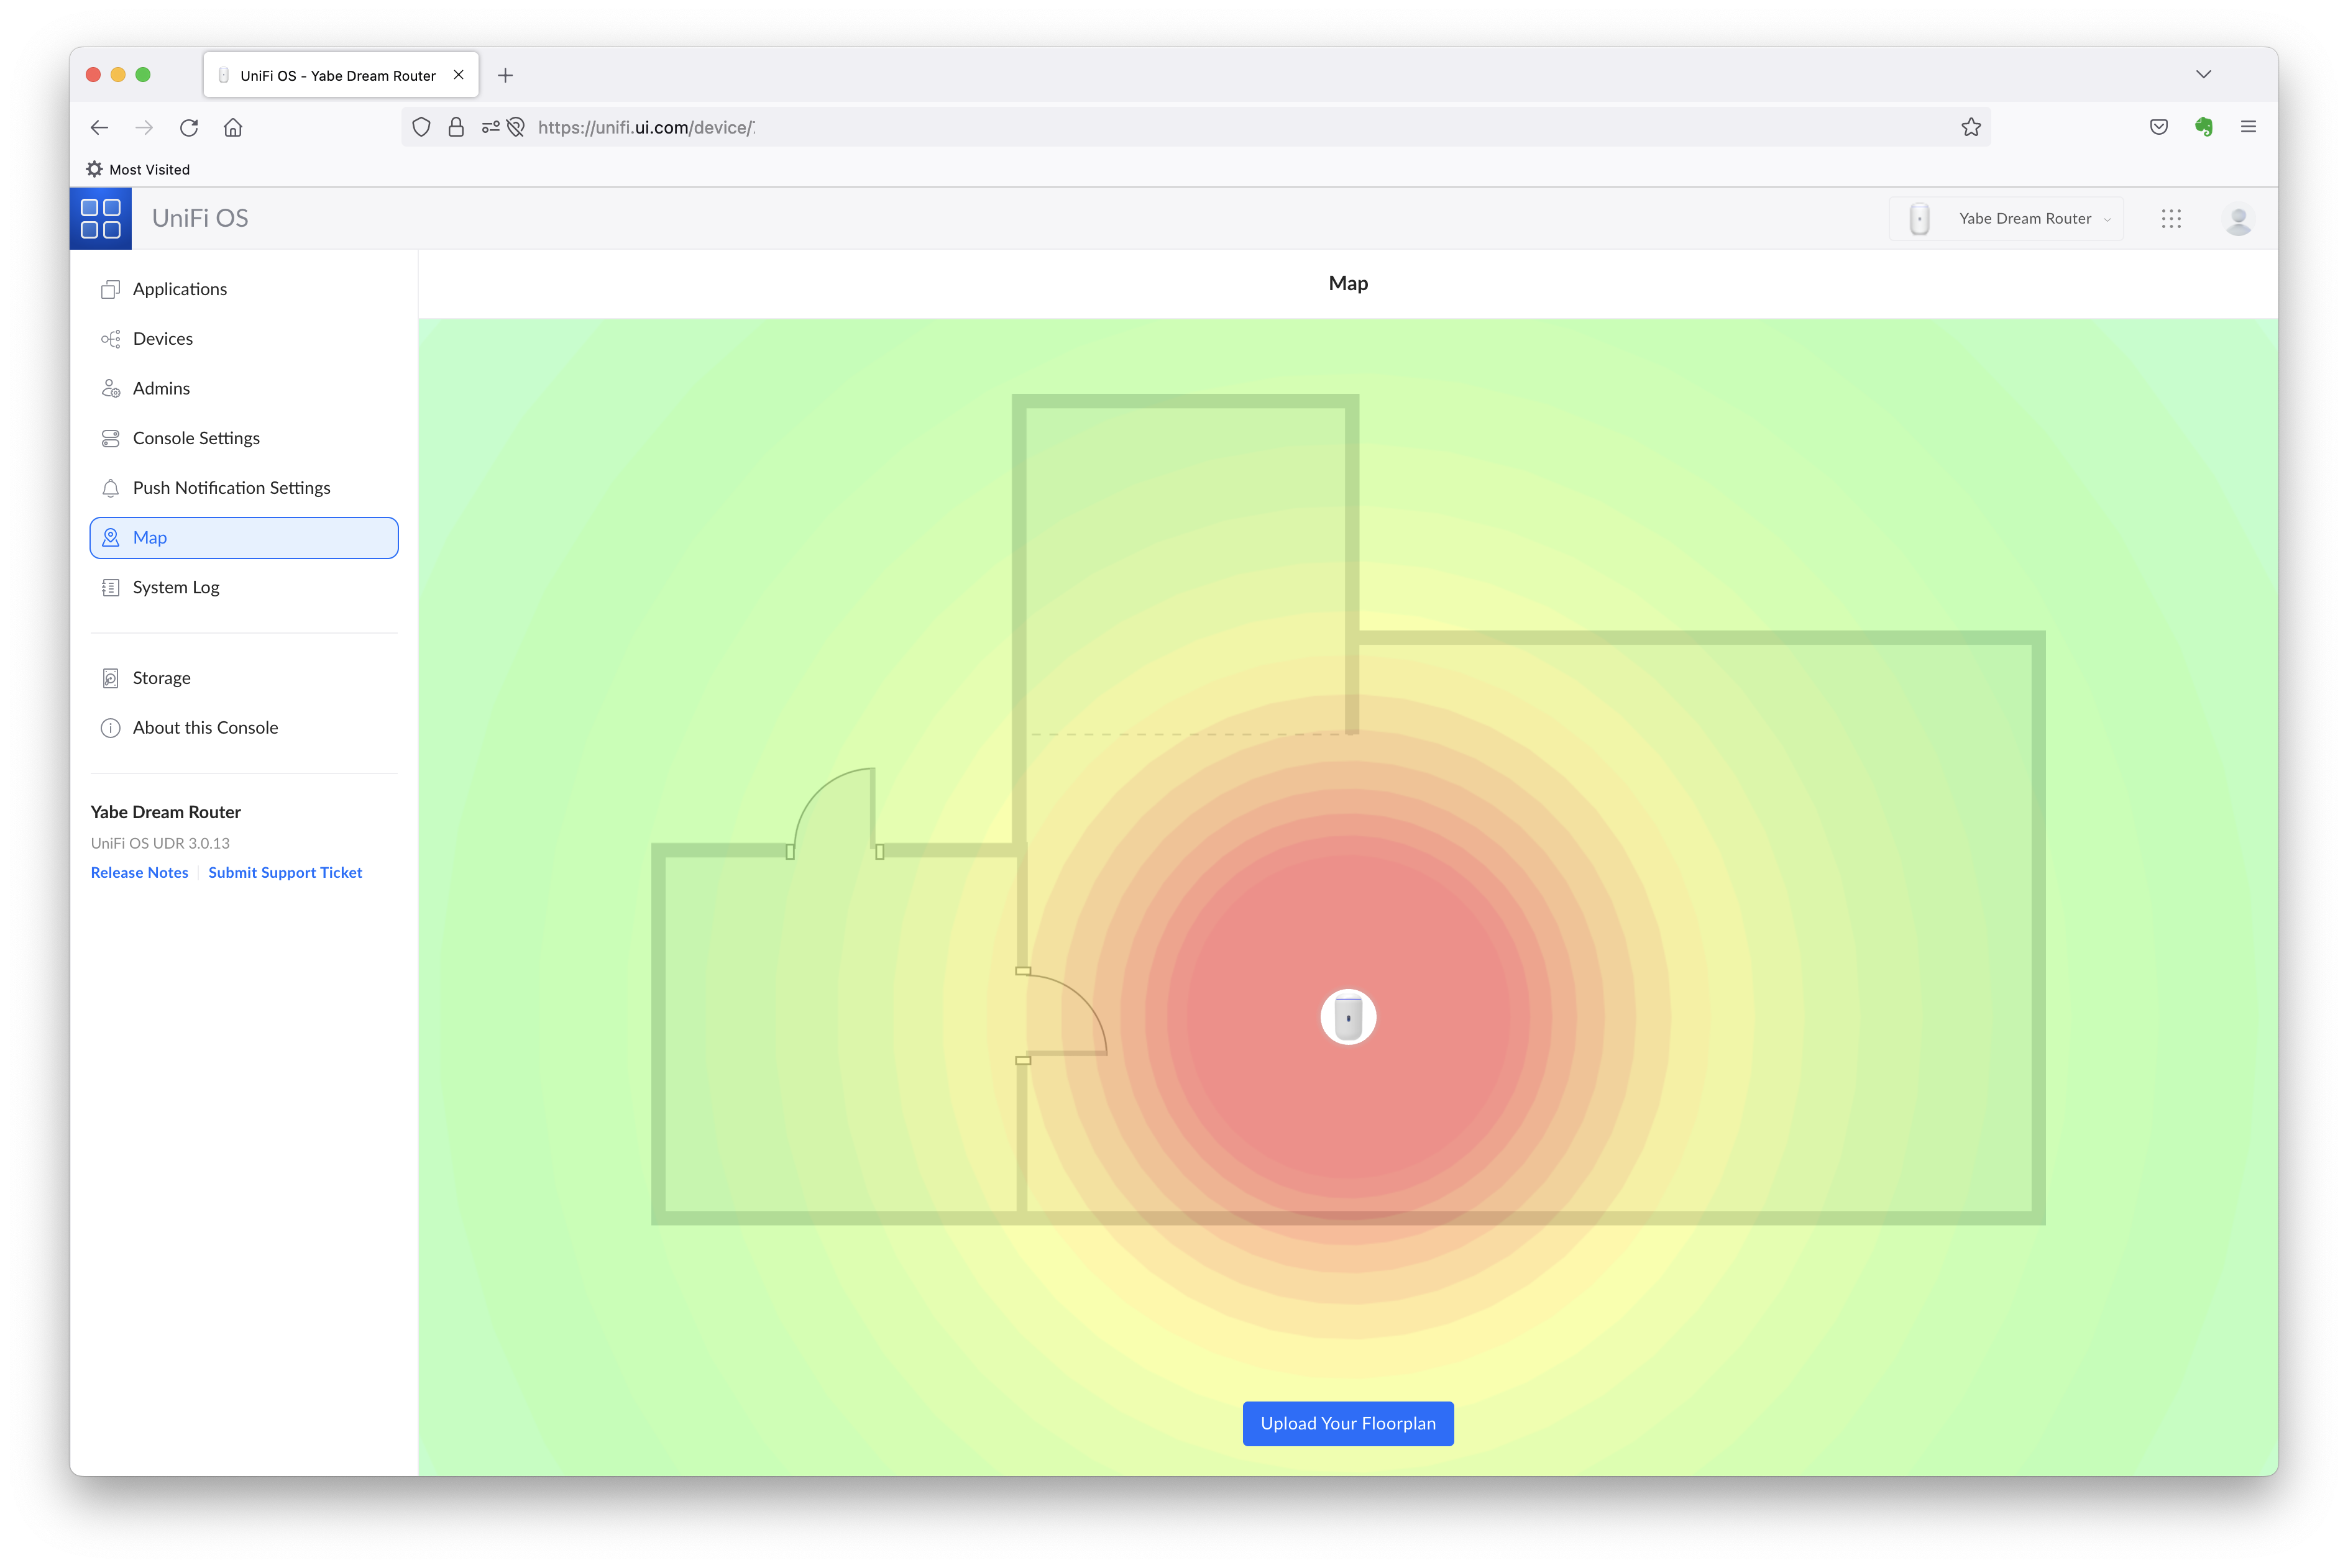The width and height of the screenshot is (2348, 1568).
Task: Click the bell notification icon
Action: (x=110, y=488)
